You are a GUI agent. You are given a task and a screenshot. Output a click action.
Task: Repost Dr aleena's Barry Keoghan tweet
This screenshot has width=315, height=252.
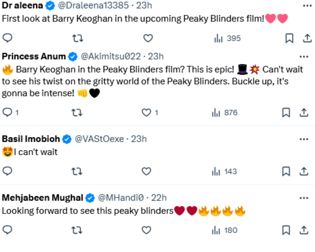[77, 39]
